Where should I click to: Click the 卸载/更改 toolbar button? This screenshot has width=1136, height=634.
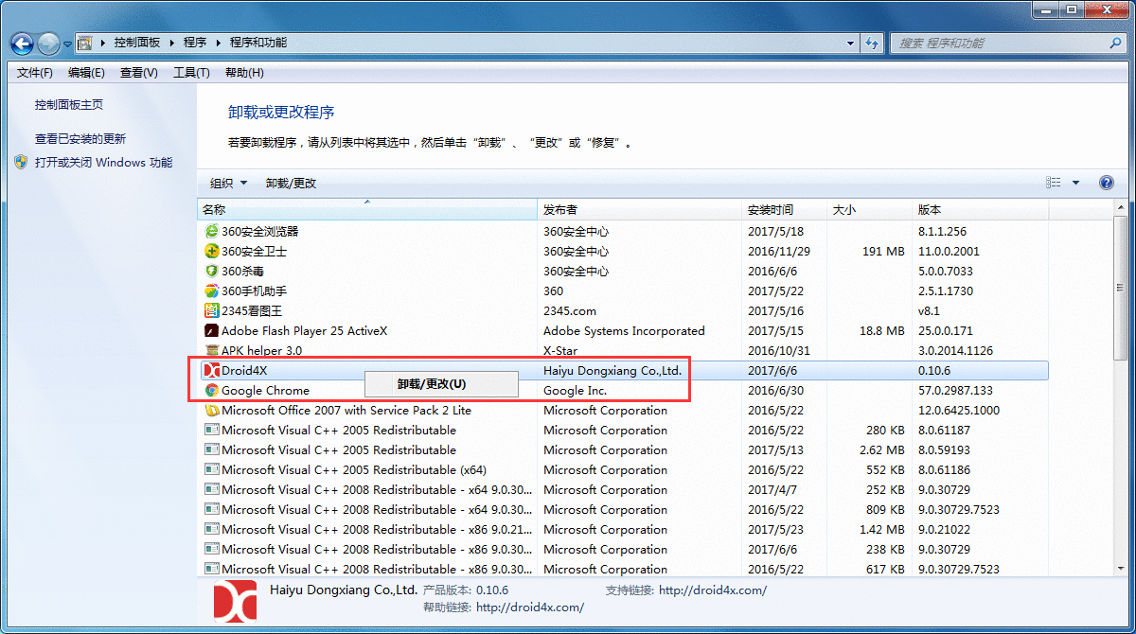(291, 183)
